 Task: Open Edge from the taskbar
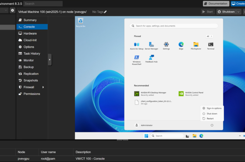pyautogui.click(x=201, y=136)
